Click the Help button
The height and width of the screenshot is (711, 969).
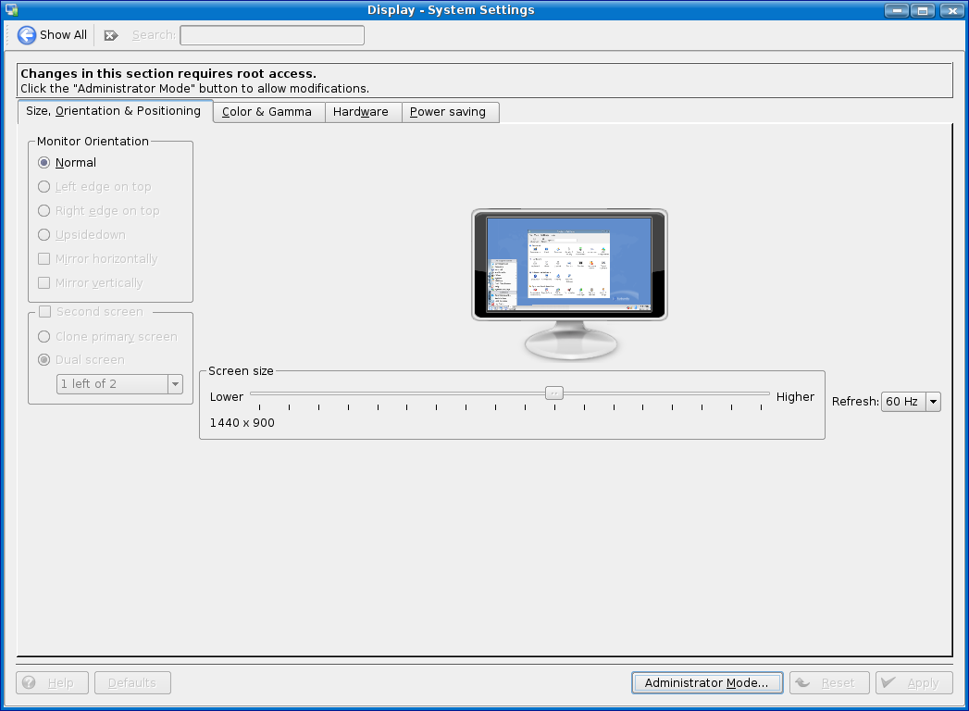pos(52,683)
